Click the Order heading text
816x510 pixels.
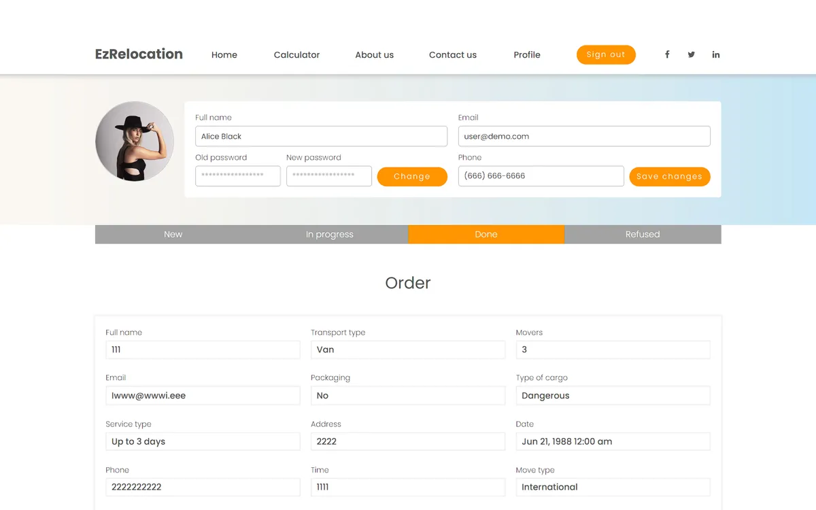(408, 283)
